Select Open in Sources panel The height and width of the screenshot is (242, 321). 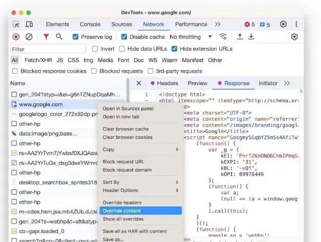click(141, 109)
